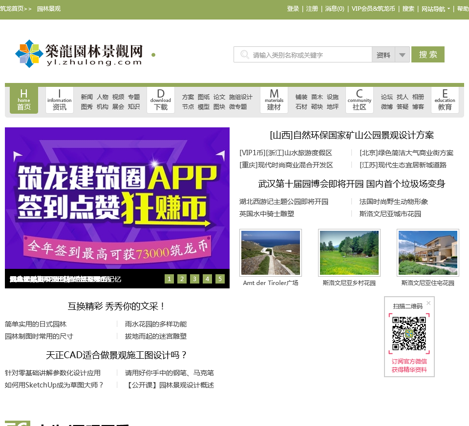469x426 pixels.
Task: Open 论坛 forum submenu item
Action: [387, 97]
